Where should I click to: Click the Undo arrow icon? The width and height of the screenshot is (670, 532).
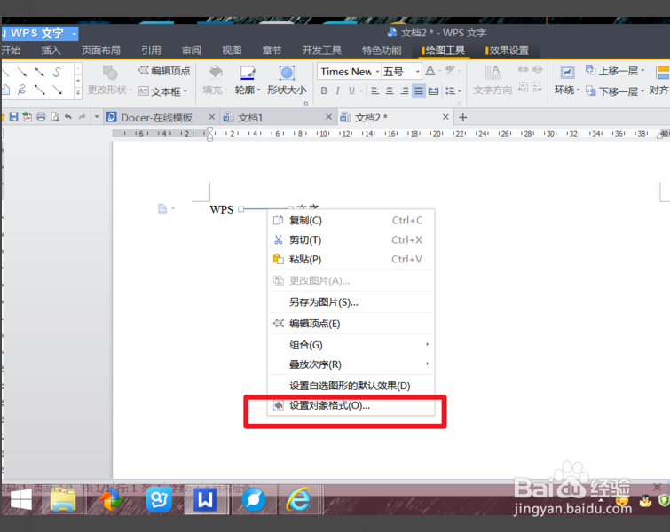click(x=68, y=116)
